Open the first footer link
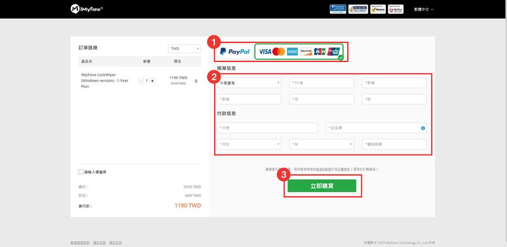The height and width of the screenshot is (247, 507). (x=80, y=243)
